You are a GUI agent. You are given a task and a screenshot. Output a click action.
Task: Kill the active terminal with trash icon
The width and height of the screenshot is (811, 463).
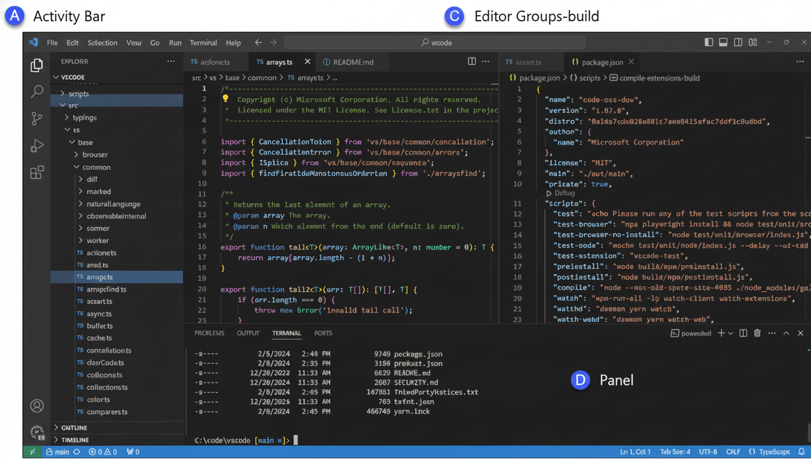click(x=757, y=333)
